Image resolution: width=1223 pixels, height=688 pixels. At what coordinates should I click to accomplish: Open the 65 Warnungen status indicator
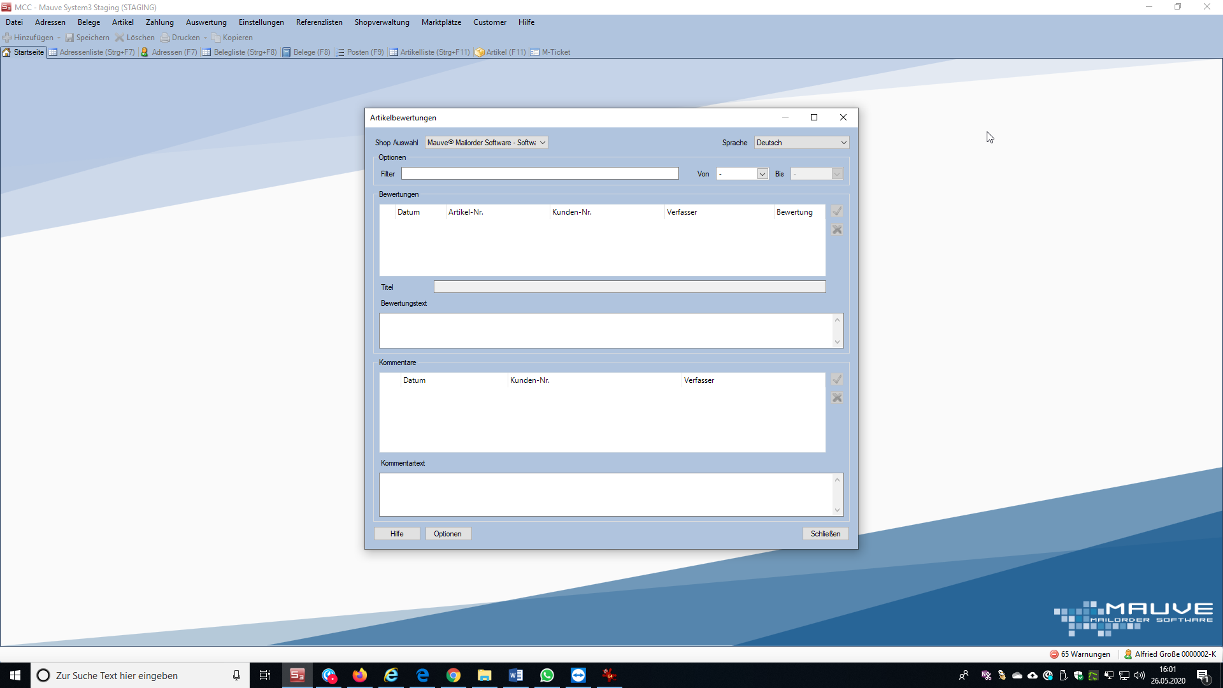[1080, 654]
